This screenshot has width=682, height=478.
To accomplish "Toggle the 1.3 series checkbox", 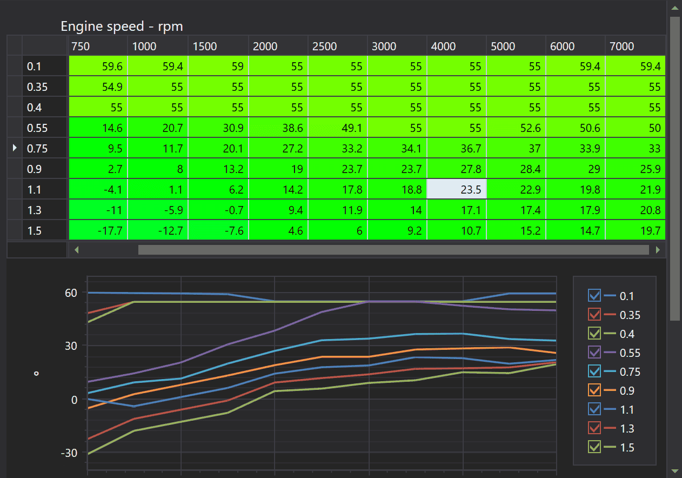I will (x=594, y=428).
